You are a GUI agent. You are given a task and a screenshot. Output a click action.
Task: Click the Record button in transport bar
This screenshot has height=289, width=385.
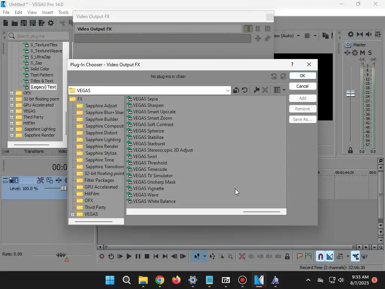coord(102,257)
